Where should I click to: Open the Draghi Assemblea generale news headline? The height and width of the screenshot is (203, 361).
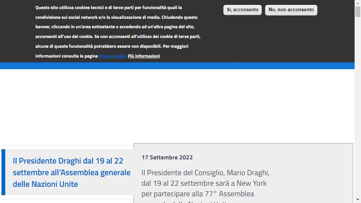click(71, 173)
